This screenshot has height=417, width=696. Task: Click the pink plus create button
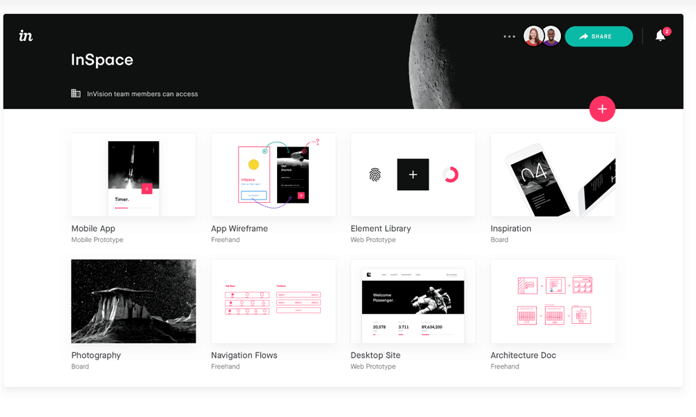(602, 109)
